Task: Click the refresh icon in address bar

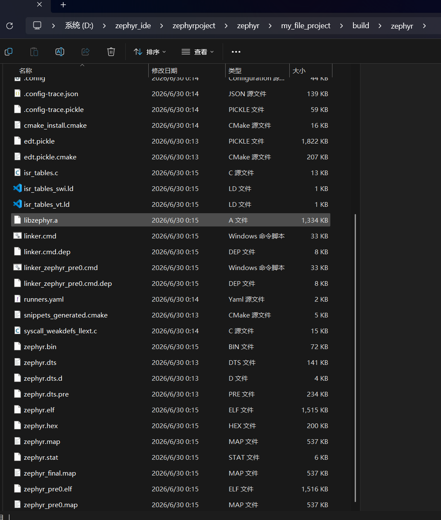Action: pos(10,26)
